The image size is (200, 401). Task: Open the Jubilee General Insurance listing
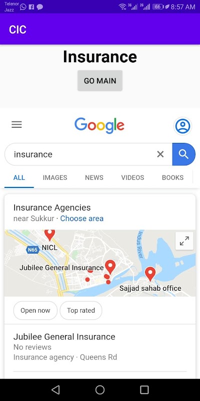100,347
